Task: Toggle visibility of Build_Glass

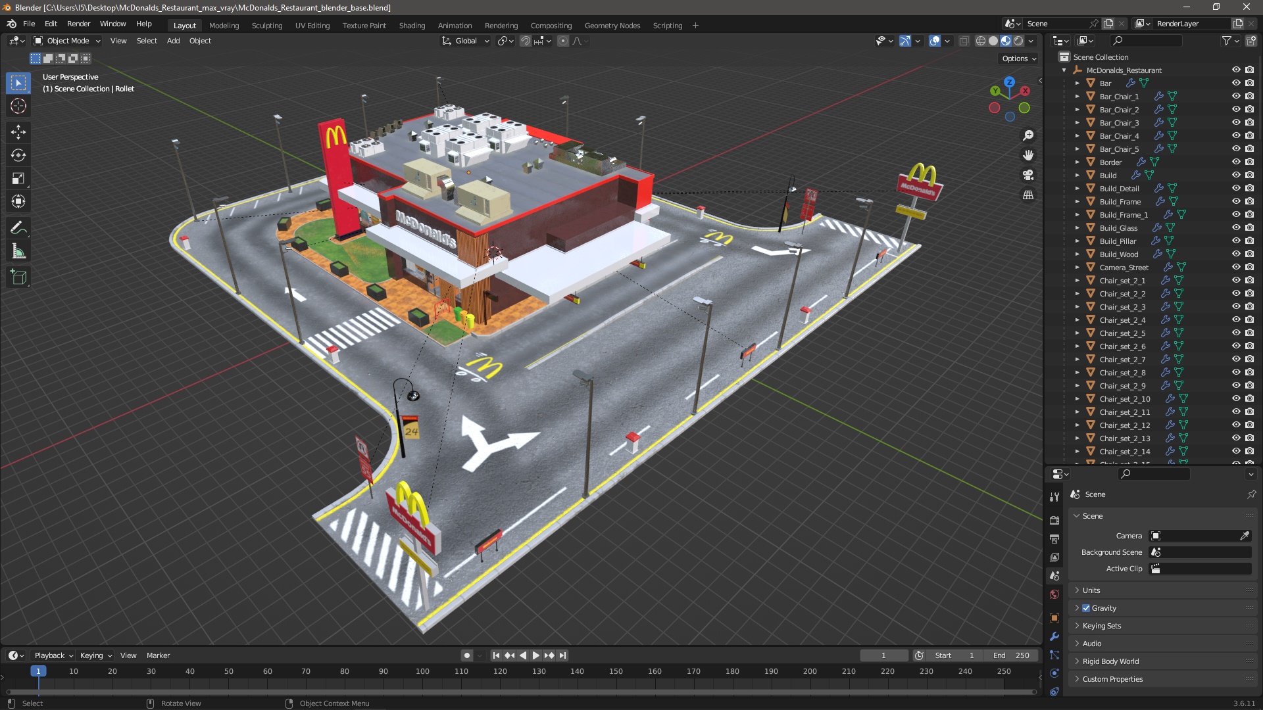Action: 1236,227
